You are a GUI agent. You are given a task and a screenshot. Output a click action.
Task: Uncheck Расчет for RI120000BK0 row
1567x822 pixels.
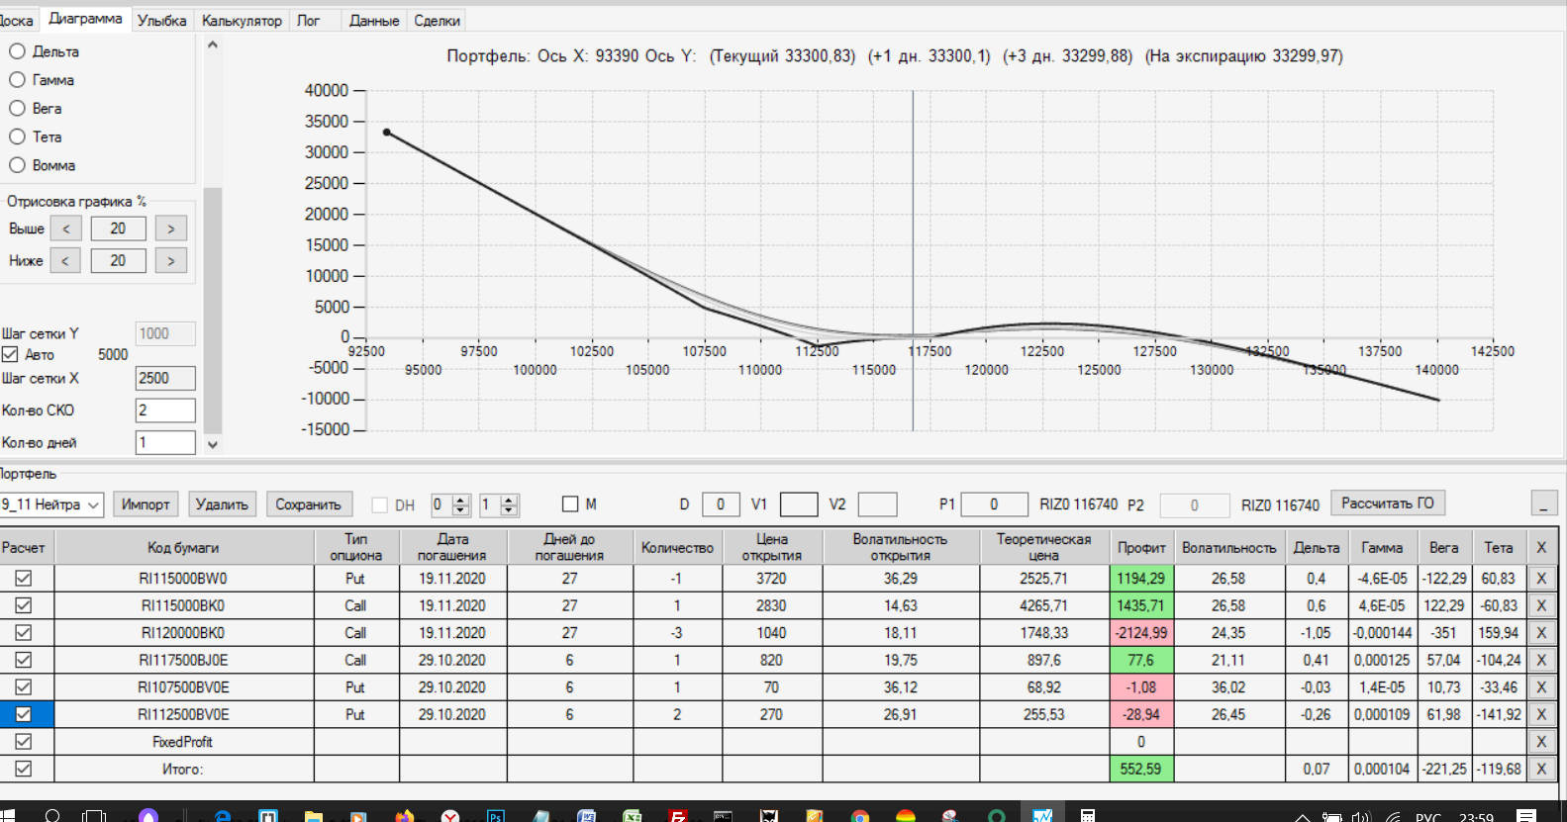point(24,632)
